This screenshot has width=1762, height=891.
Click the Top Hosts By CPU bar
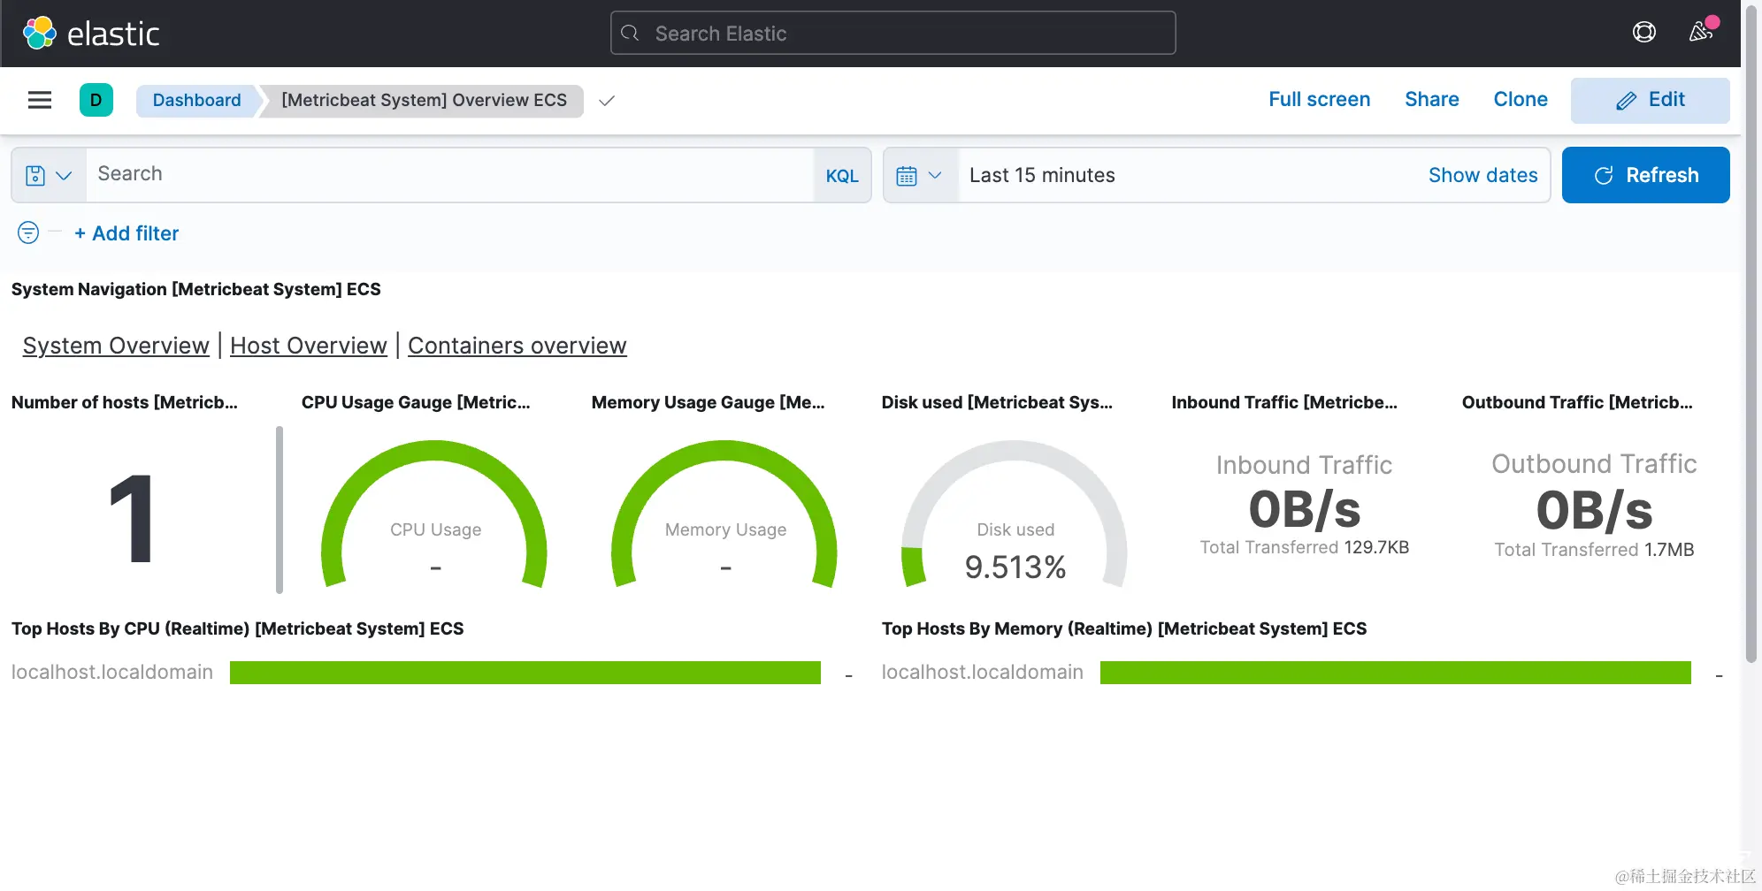(525, 673)
